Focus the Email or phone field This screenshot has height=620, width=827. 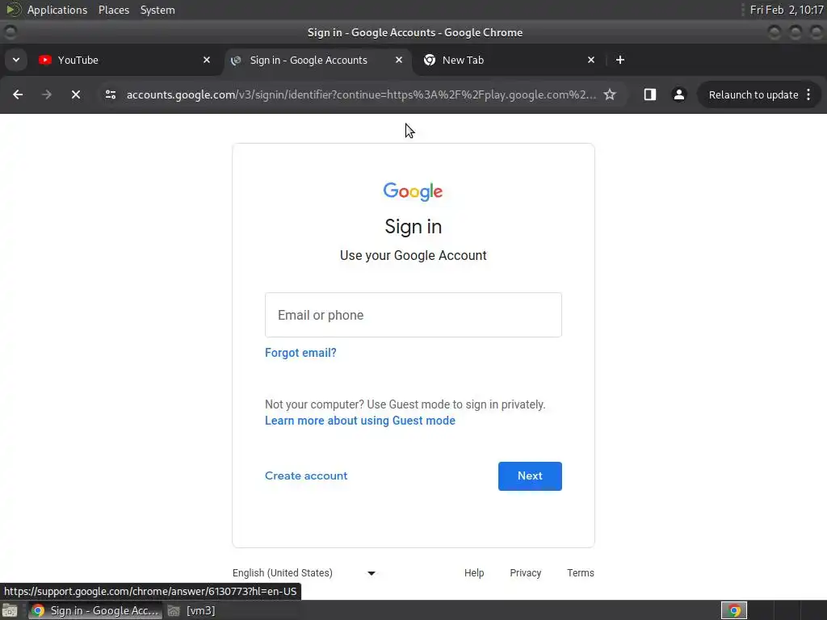click(413, 315)
